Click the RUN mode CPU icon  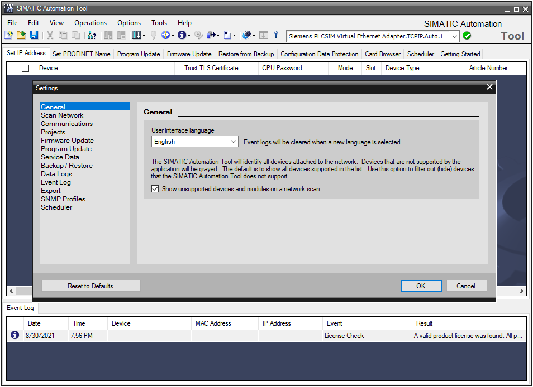[x=108, y=35]
